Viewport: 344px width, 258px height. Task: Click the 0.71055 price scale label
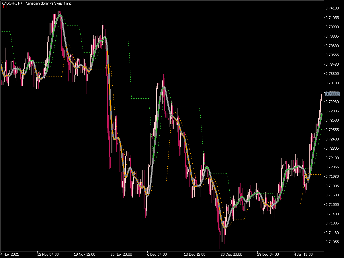coord(333,242)
